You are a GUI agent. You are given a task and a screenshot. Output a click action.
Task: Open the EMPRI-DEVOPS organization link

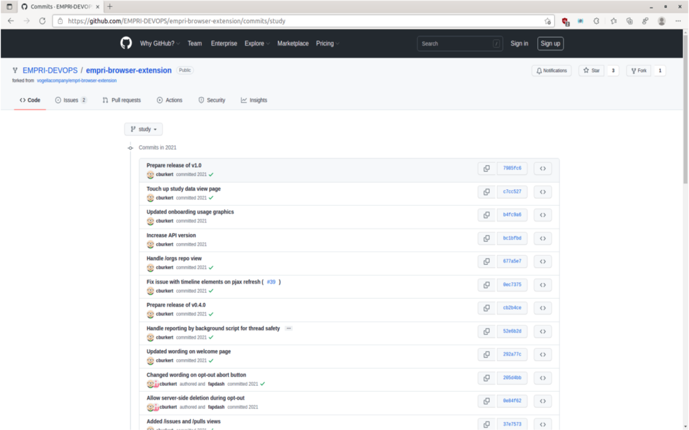click(x=50, y=70)
